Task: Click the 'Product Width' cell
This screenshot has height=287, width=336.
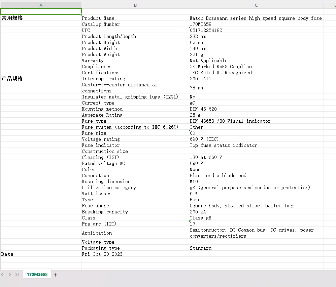Action: tap(135, 48)
